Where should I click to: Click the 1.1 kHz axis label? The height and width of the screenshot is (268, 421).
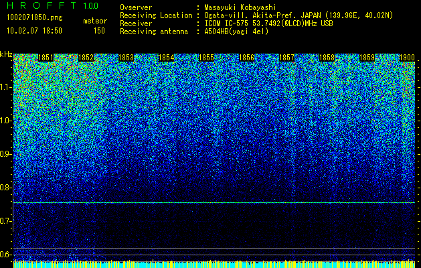pos(6,87)
